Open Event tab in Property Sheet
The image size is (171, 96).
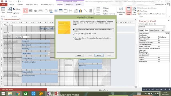(152, 30)
